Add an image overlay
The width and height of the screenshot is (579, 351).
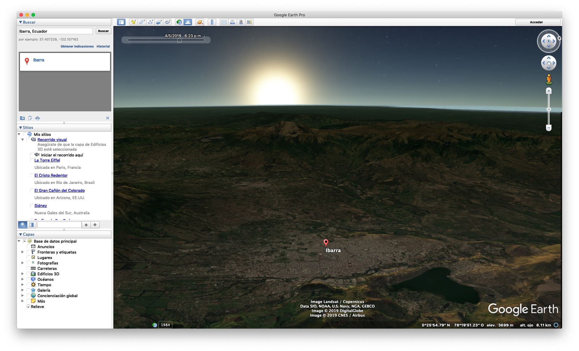tap(159, 22)
